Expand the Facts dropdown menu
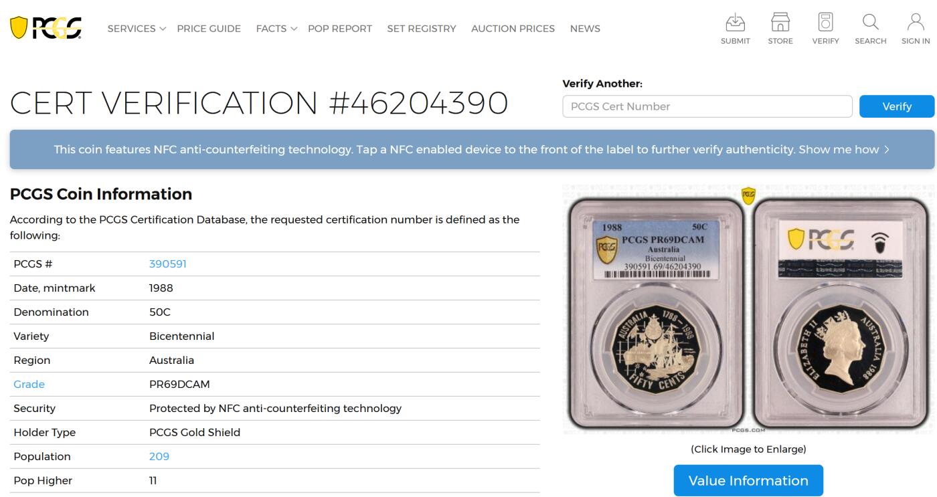This screenshot has height=497, width=937. [276, 29]
